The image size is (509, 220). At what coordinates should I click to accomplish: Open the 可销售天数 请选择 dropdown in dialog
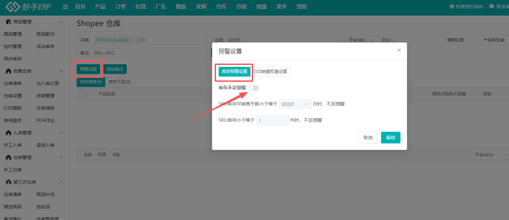point(295,104)
